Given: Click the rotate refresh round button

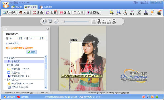Looking at the screenshot, I should (x=44, y=21).
